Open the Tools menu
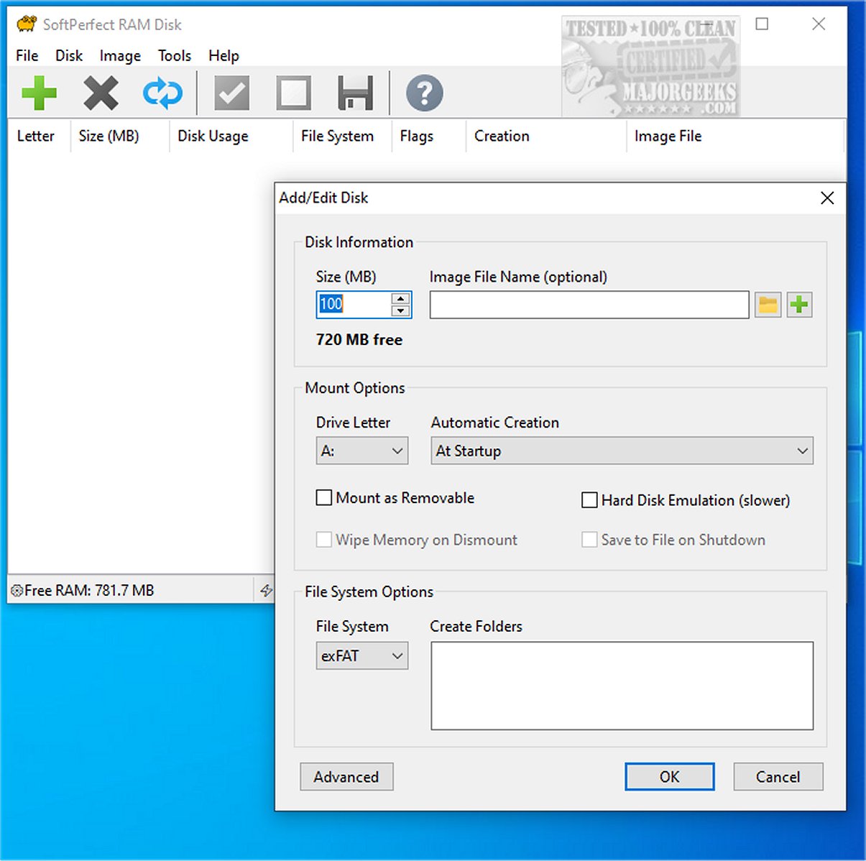This screenshot has width=866, height=861. click(174, 55)
